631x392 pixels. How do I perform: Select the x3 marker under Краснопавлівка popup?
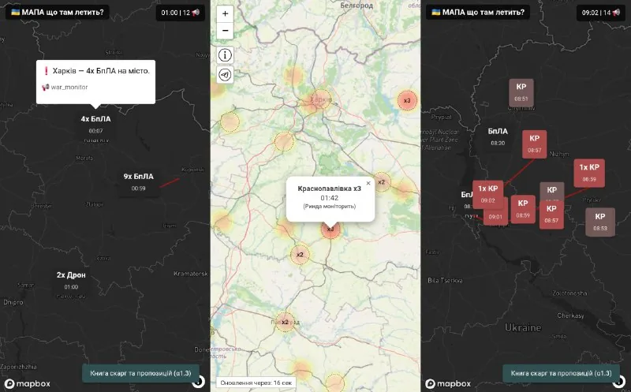pyautogui.click(x=330, y=229)
